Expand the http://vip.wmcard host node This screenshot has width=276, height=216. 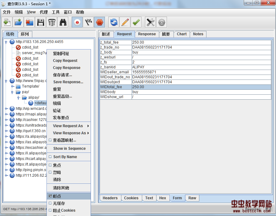point(6,109)
